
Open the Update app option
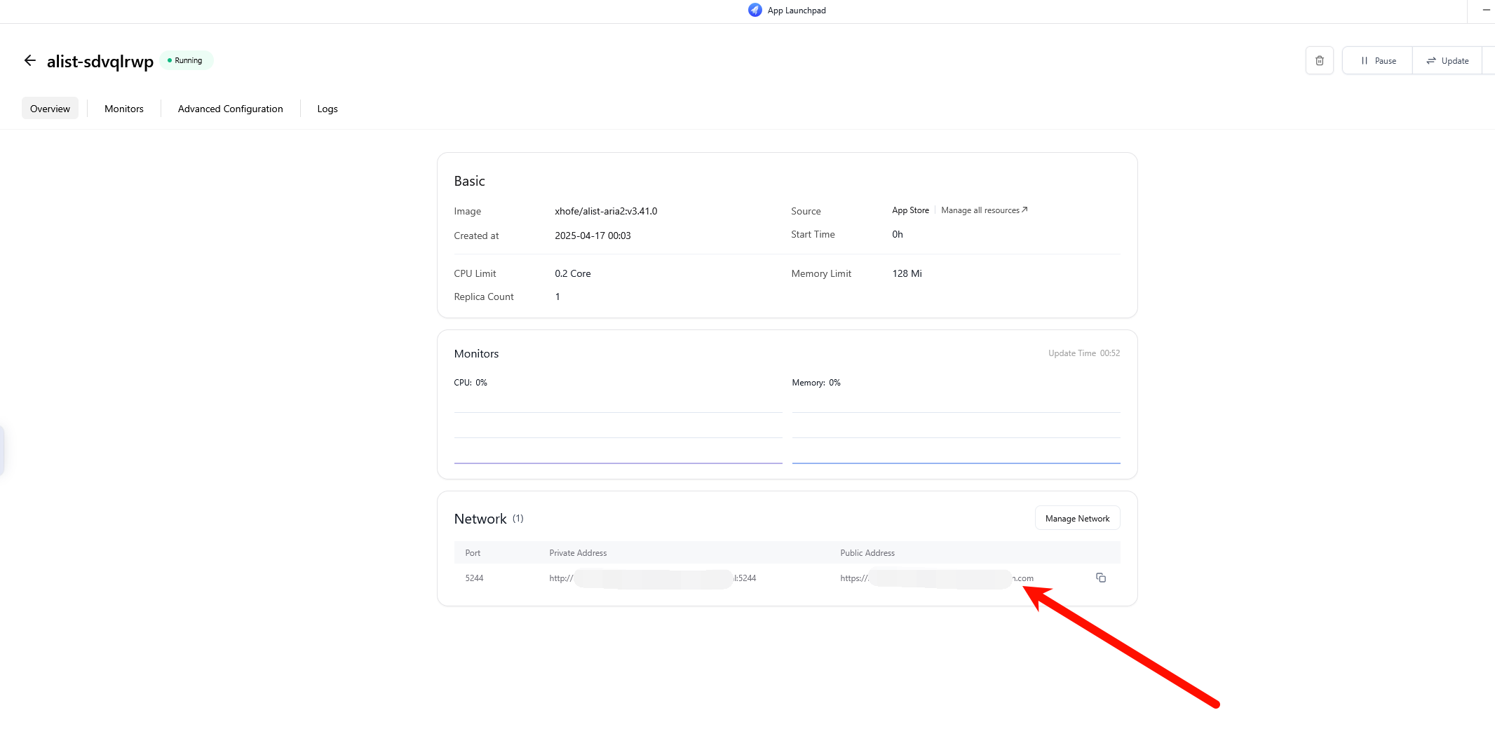(1447, 61)
